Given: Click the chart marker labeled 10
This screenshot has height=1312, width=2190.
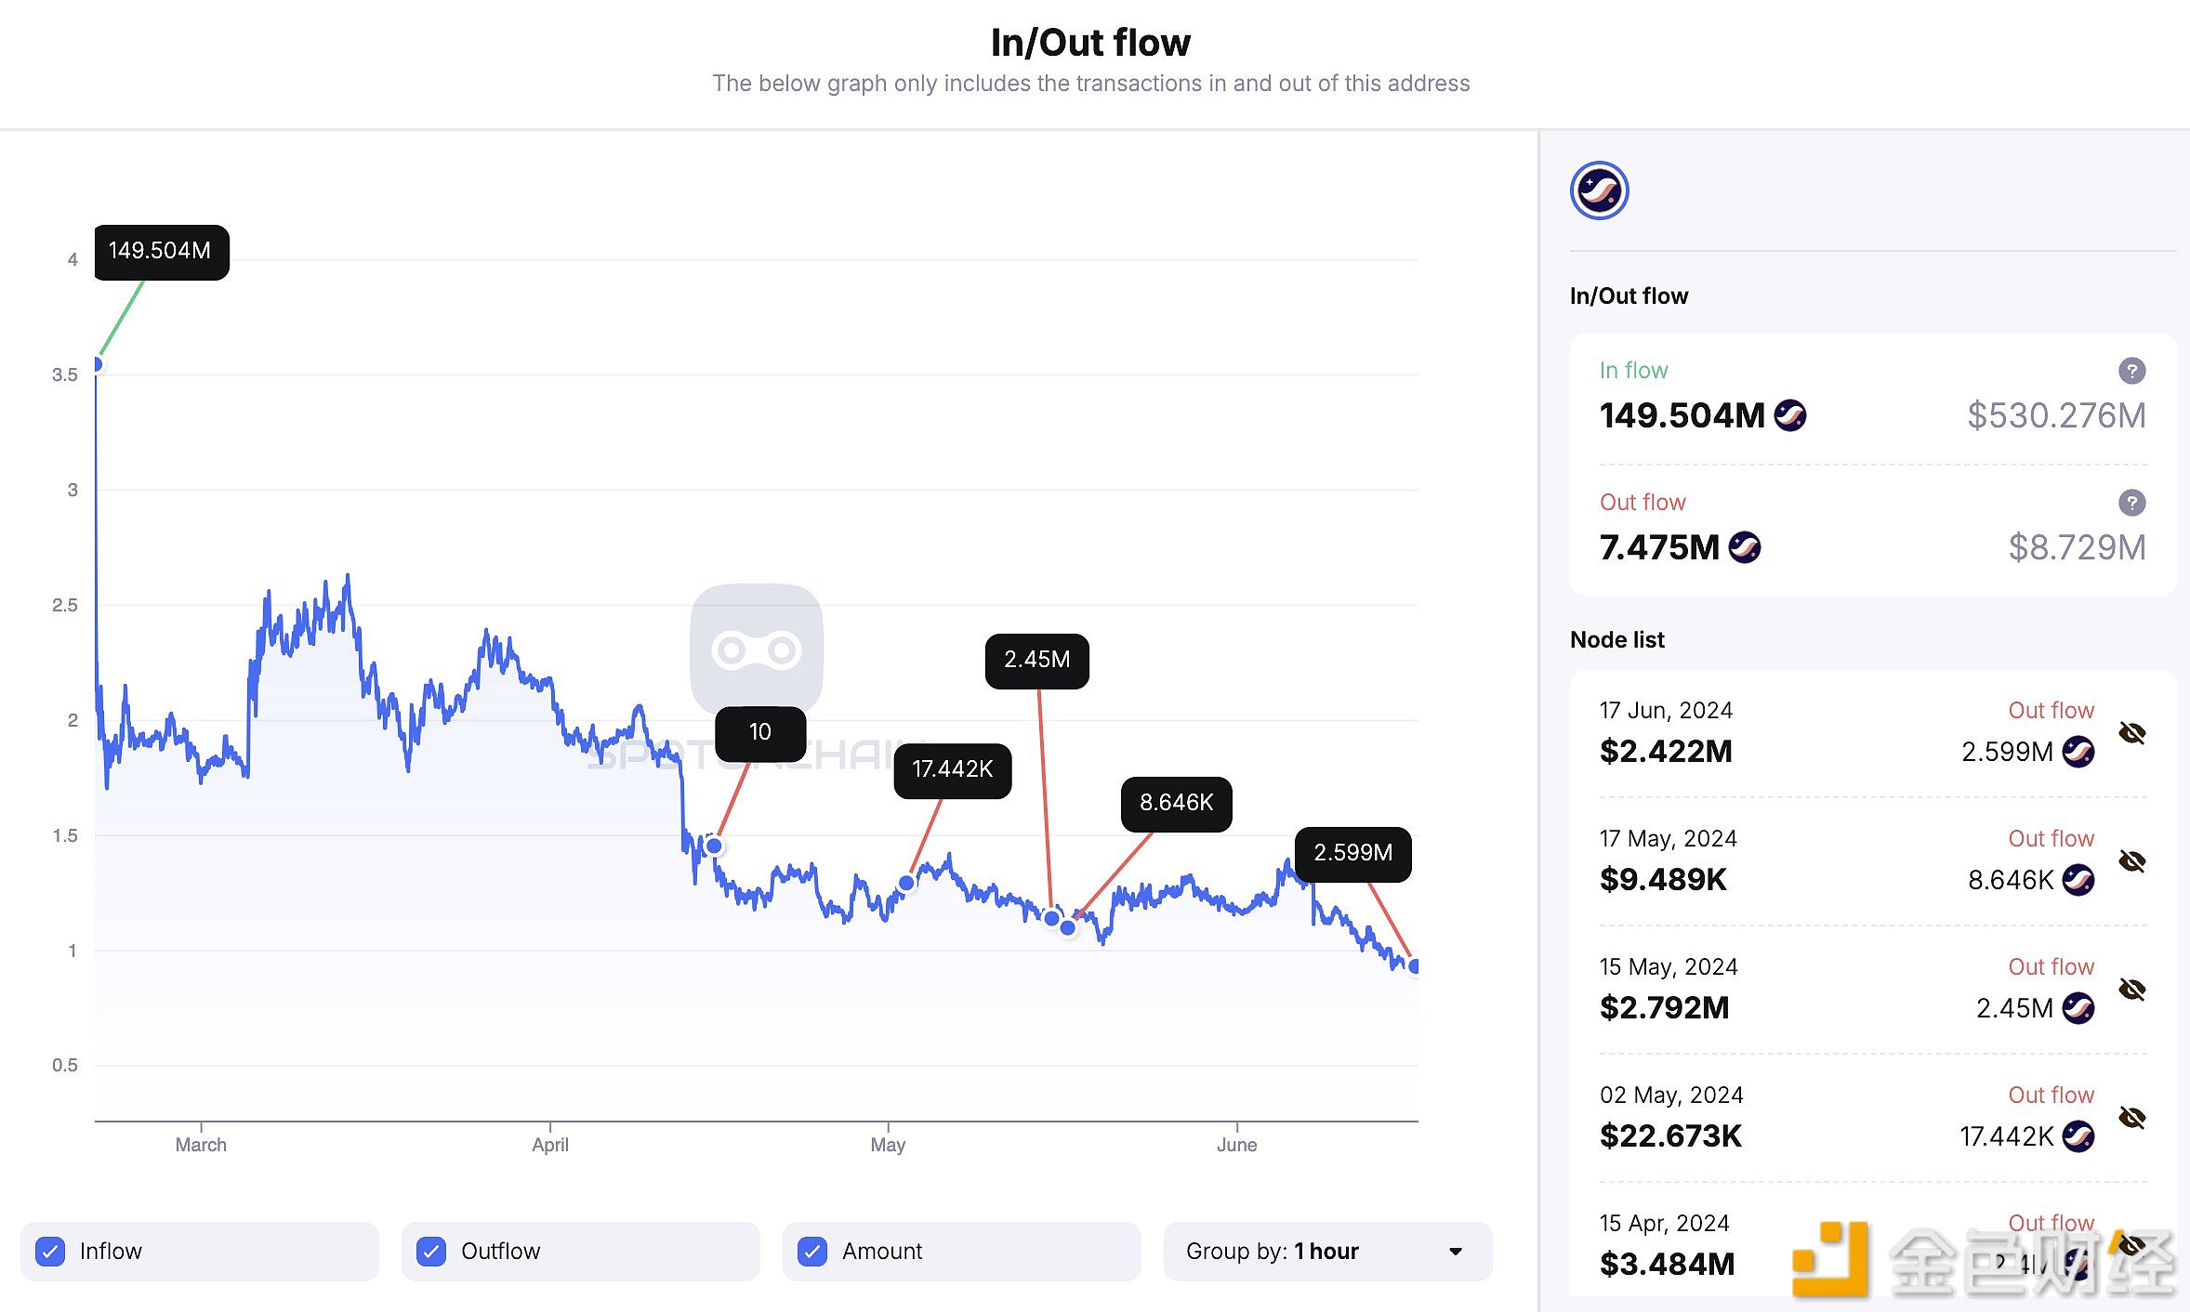Looking at the screenshot, I should (x=759, y=733).
